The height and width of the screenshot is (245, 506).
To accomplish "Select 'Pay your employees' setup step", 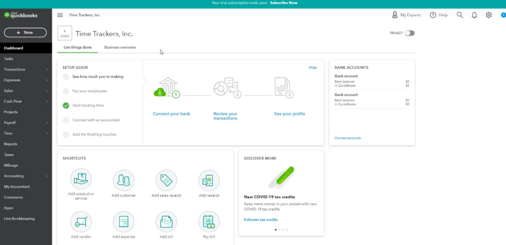I will [x=89, y=91].
